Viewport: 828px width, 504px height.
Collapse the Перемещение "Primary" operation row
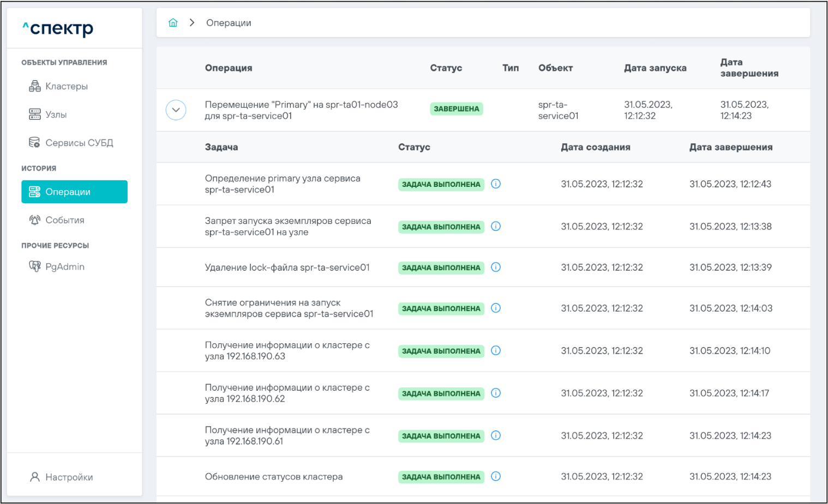(176, 110)
